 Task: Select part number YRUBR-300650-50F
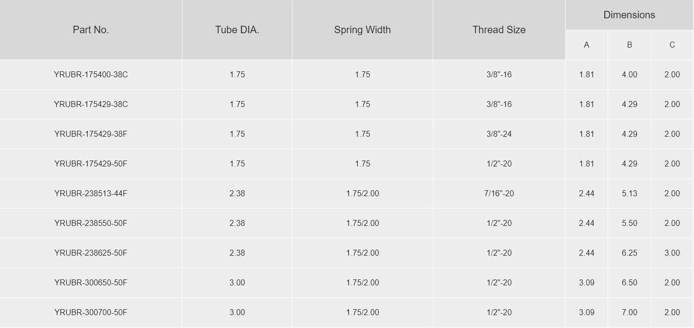91,282
